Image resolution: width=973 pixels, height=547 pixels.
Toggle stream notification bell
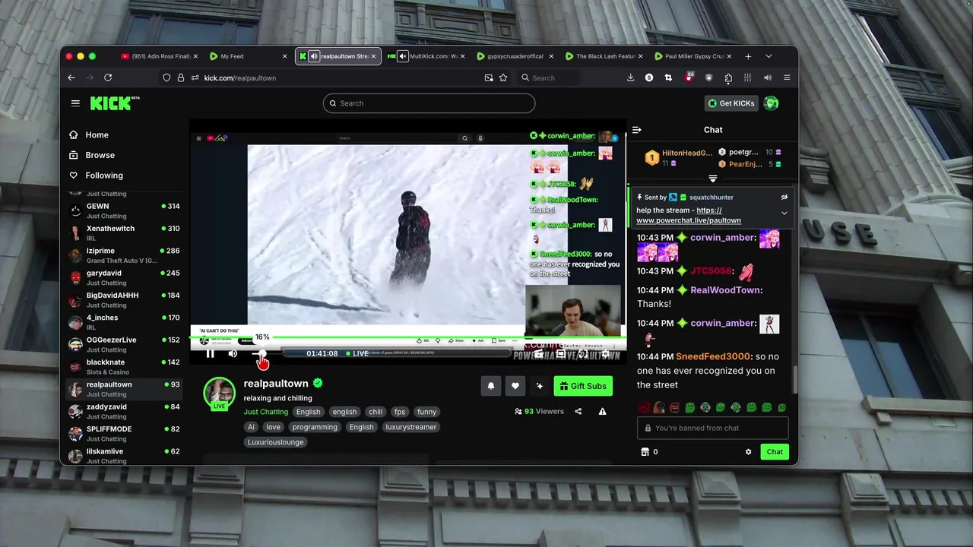(x=491, y=386)
